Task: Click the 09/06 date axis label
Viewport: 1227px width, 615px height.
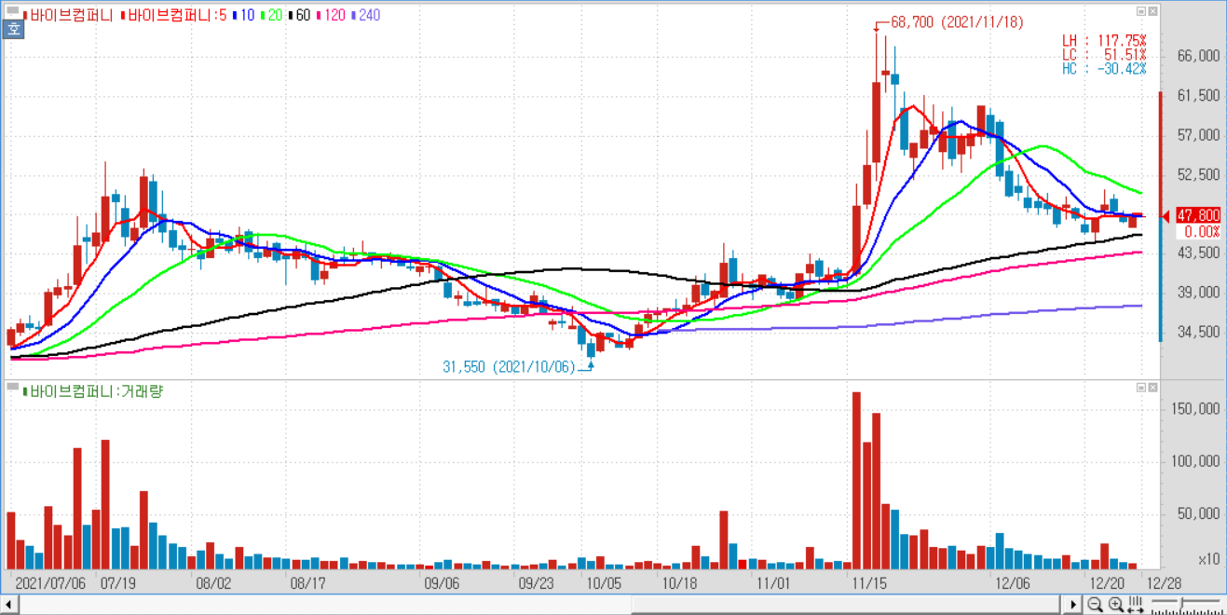Action: click(x=442, y=582)
